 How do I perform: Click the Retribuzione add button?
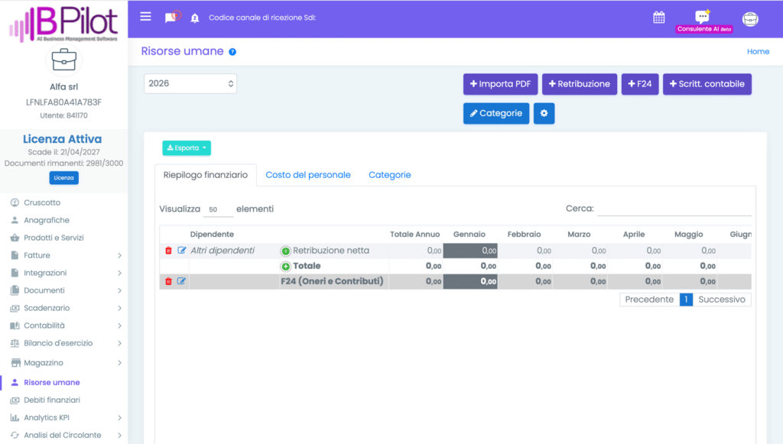[x=580, y=84]
